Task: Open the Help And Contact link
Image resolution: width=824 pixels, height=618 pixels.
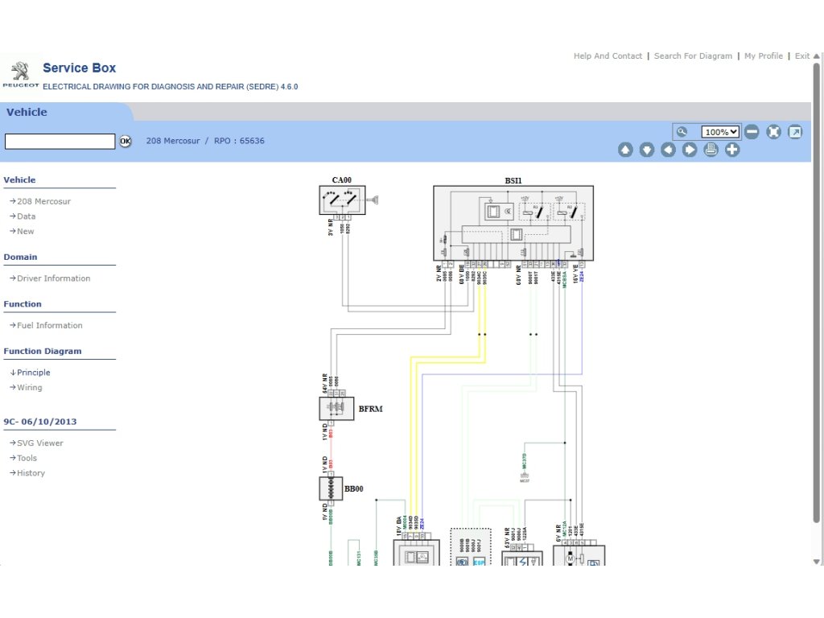Action: (608, 56)
